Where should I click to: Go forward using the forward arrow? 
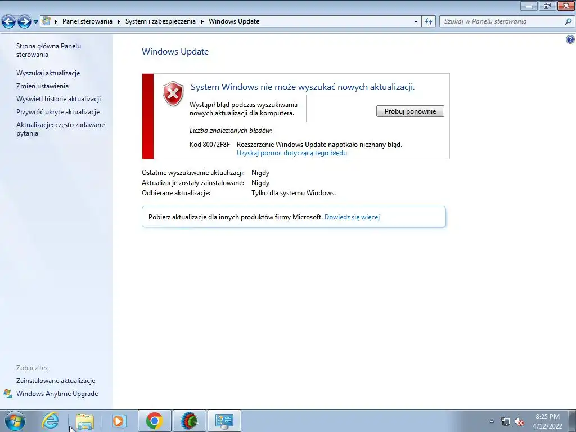[x=24, y=21]
